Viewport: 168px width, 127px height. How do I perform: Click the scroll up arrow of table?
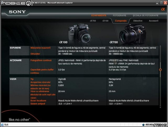(x=160, y=46)
